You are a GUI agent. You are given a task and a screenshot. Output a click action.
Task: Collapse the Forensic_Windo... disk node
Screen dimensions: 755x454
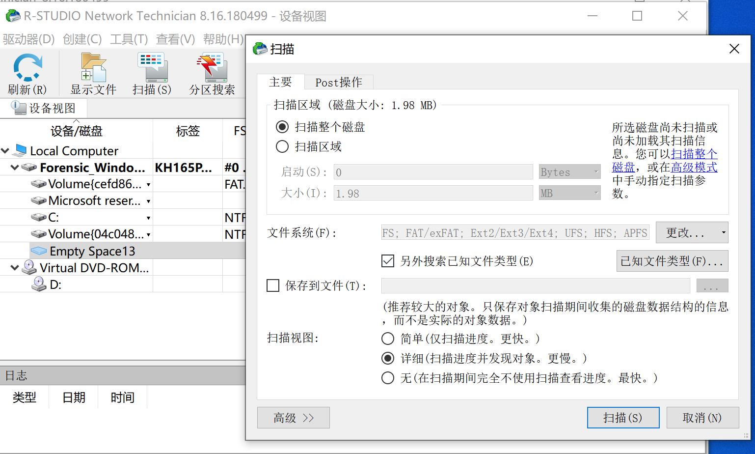click(x=15, y=168)
